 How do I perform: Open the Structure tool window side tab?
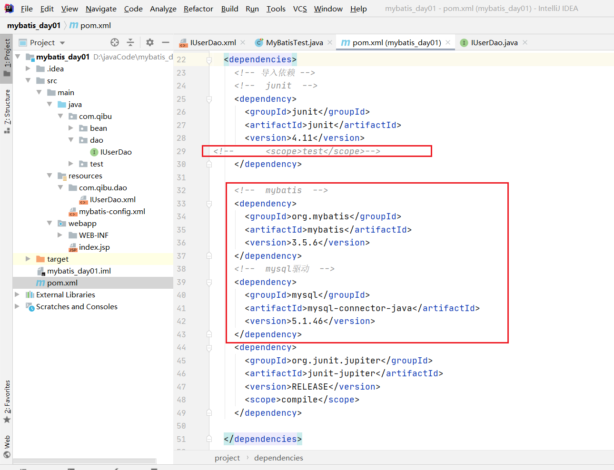pos(7,111)
